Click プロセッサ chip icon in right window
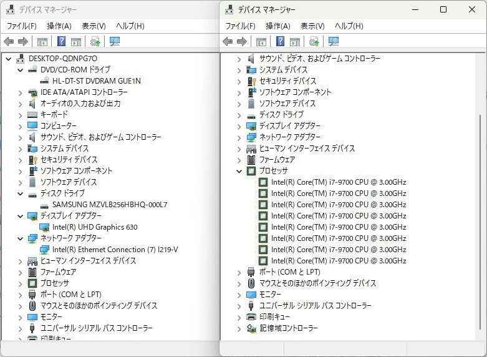Viewport: 487px width, 357px height. coord(251,171)
